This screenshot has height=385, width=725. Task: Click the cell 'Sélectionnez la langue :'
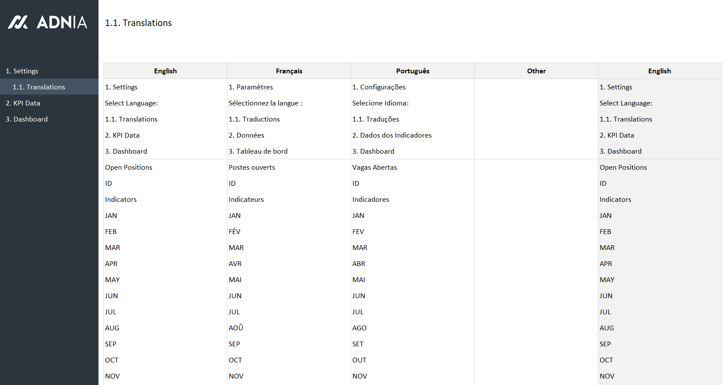[x=266, y=103]
